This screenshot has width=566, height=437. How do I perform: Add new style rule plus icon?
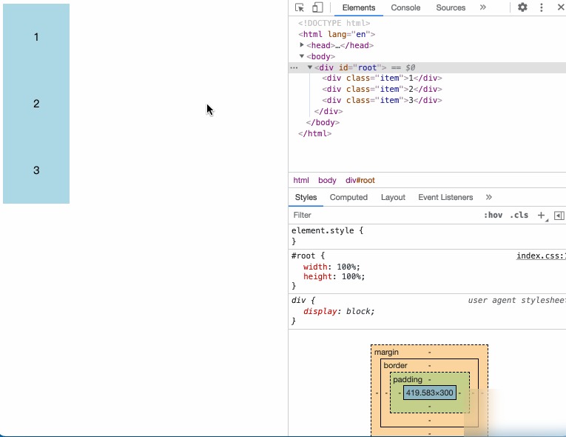coord(541,215)
